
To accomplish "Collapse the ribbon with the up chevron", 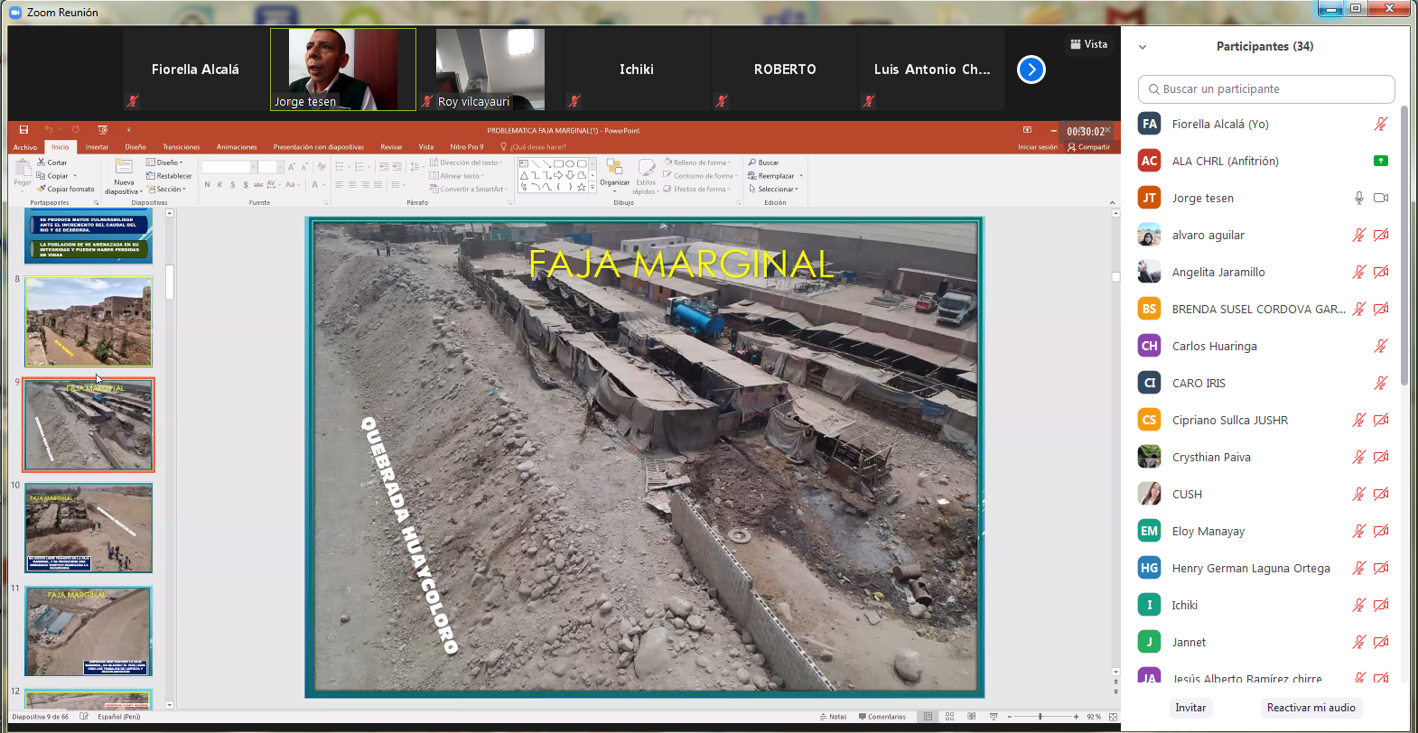I will (1112, 203).
